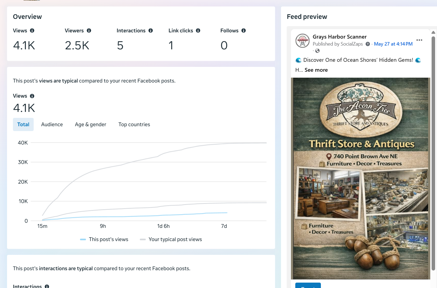The width and height of the screenshot is (437, 288).
Task: Click the 15m x-axis label
Action: [42, 226]
